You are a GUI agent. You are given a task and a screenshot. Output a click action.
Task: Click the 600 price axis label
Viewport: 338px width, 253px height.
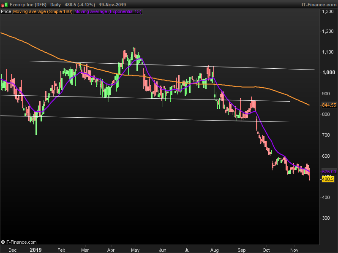pyautogui.click(x=326, y=156)
